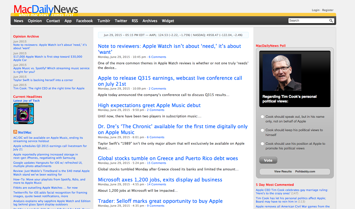Image resolution: width=355 pixels, height=209 pixels.
Task: Open 'Apple removes all American Civil War games'
Action: [293, 206]
